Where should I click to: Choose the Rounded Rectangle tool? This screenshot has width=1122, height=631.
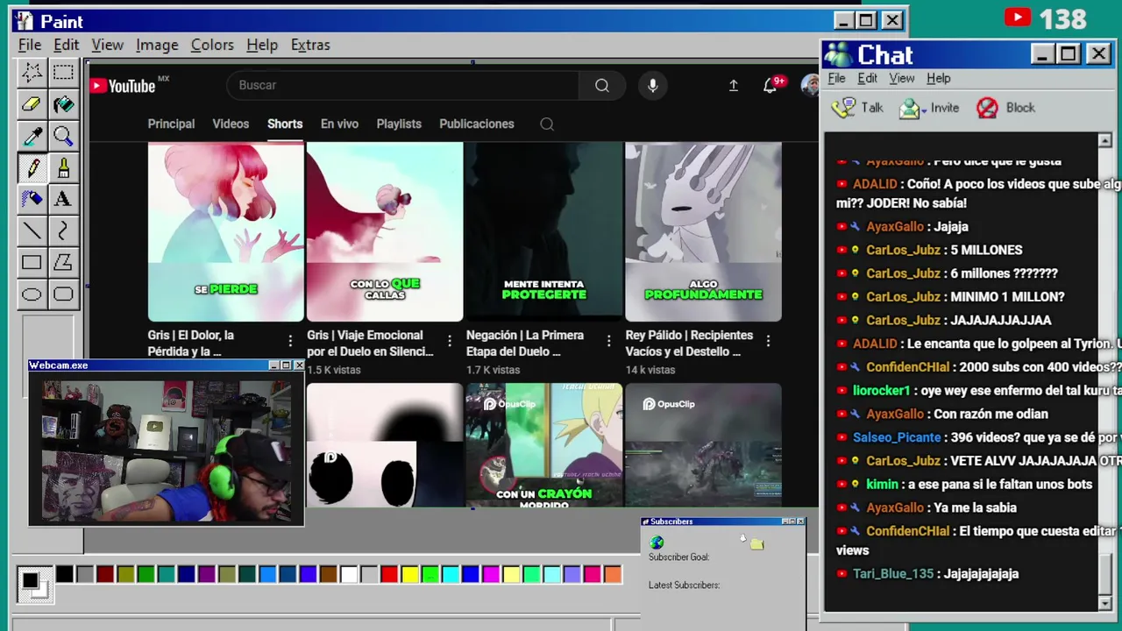tap(63, 294)
